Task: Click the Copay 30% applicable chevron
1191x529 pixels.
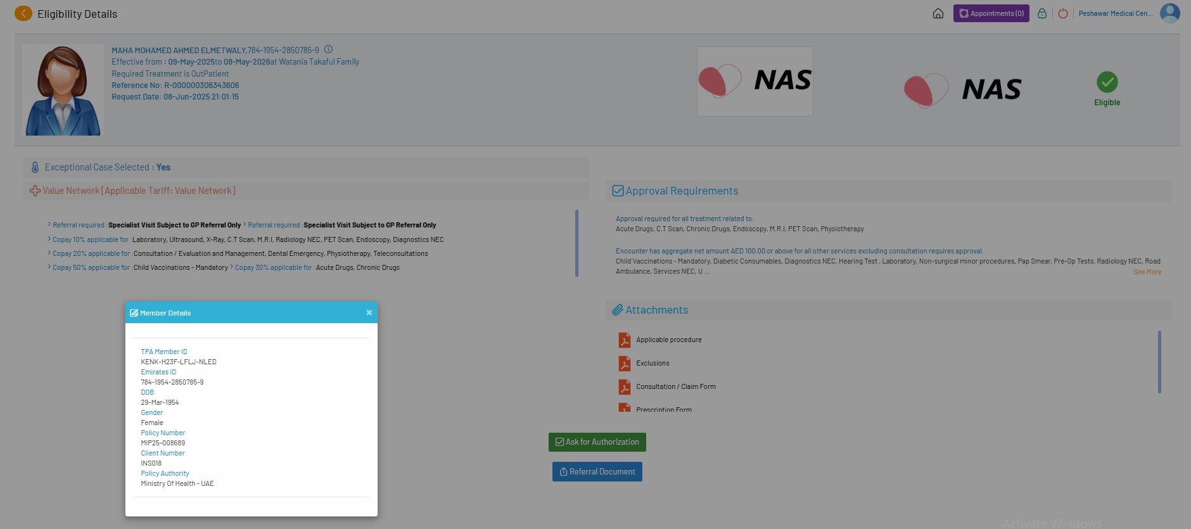Action: pyautogui.click(x=232, y=267)
